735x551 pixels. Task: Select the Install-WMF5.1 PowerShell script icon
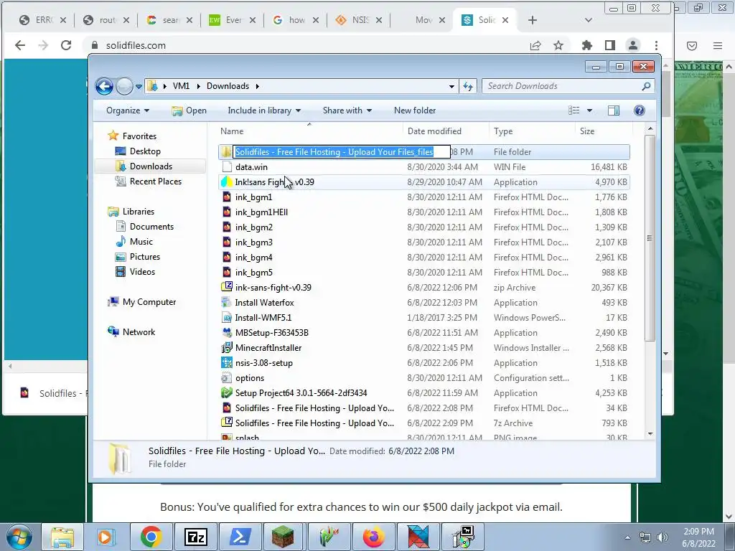(227, 317)
